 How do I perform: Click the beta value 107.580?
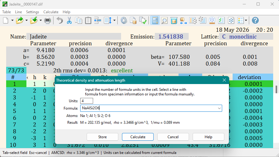pyautogui.click(x=179, y=57)
